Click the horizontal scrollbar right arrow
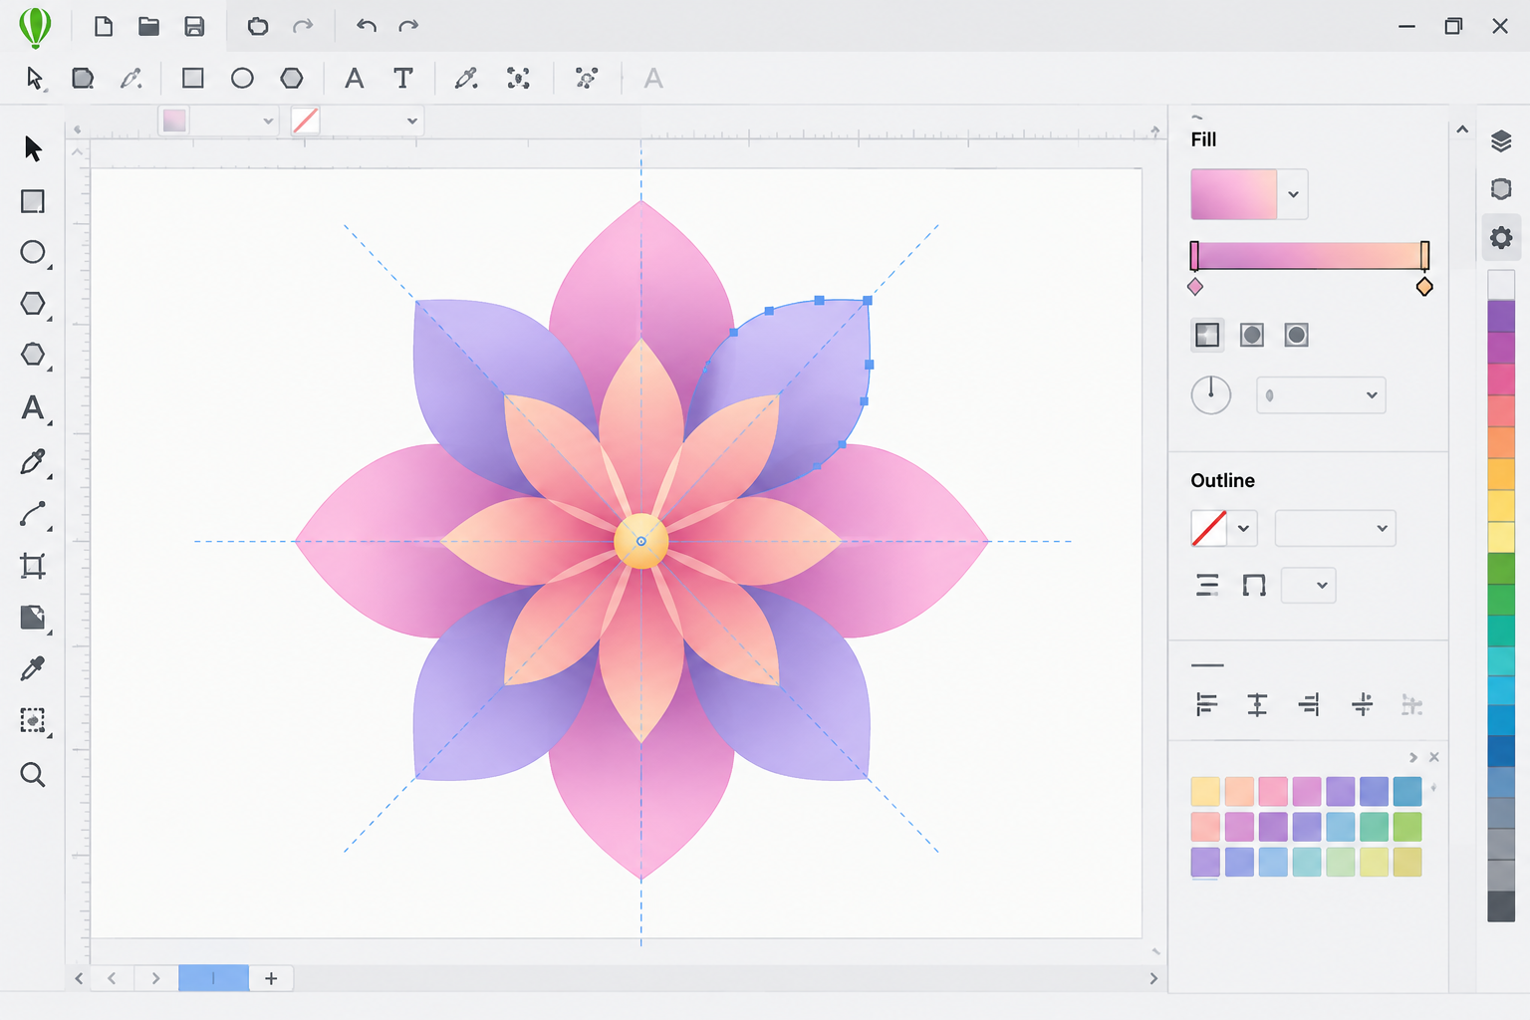1530x1020 pixels. [1153, 978]
